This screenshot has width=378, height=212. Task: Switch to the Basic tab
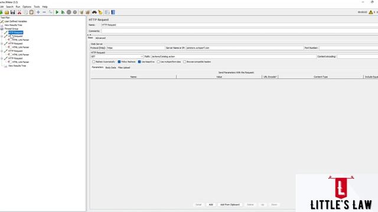(90, 38)
